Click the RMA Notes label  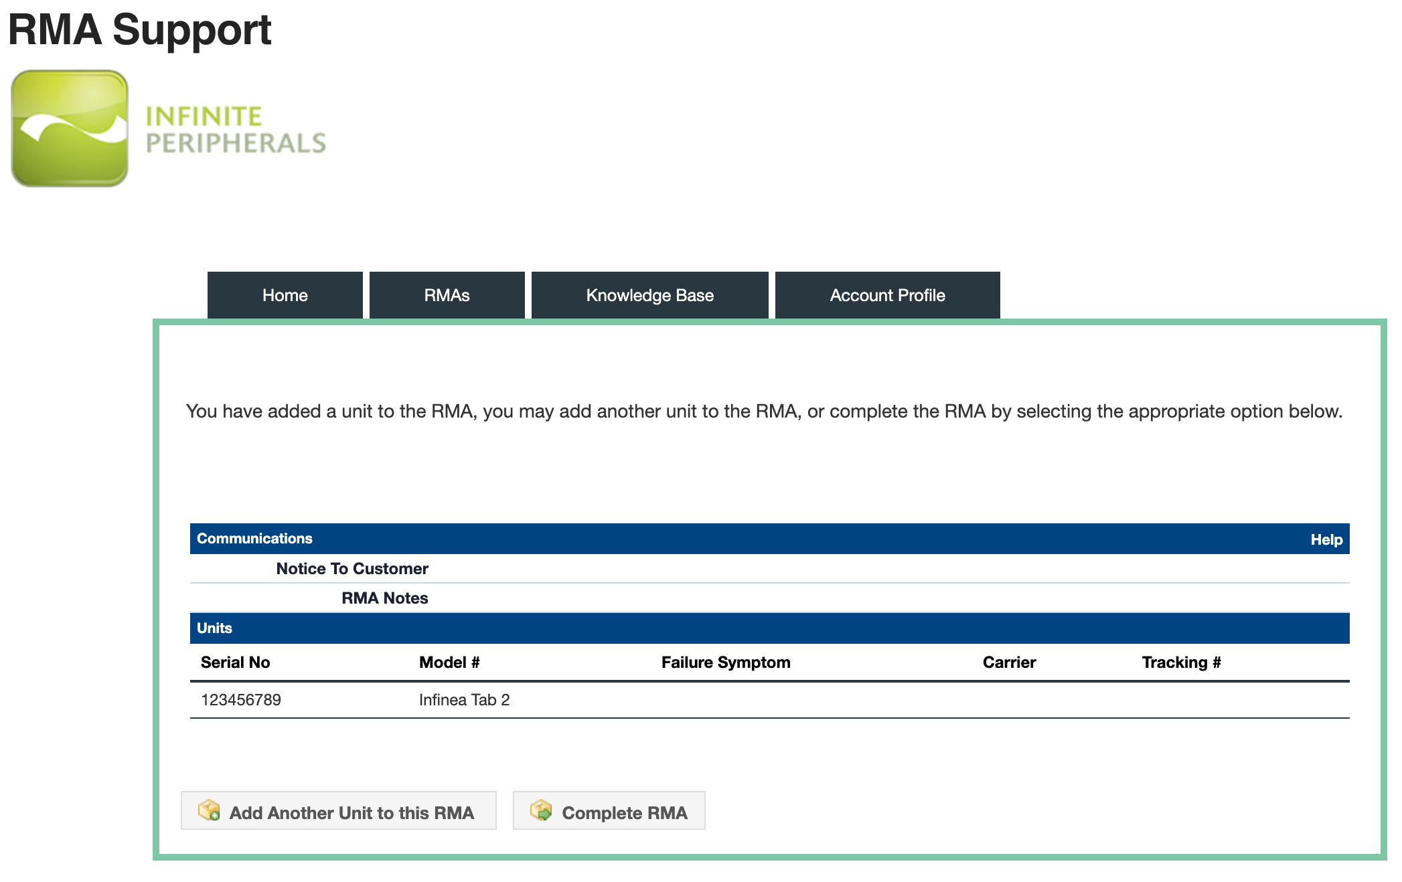coord(384,598)
